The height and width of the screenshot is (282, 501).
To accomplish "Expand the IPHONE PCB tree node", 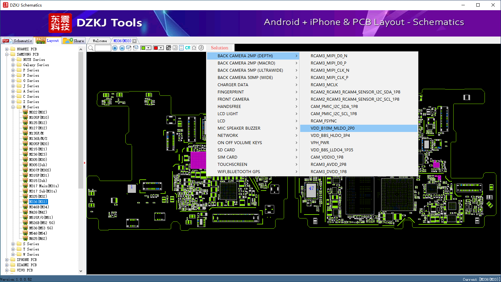I will [7, 260].
